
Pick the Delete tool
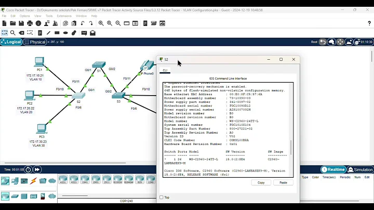(21, 33)
